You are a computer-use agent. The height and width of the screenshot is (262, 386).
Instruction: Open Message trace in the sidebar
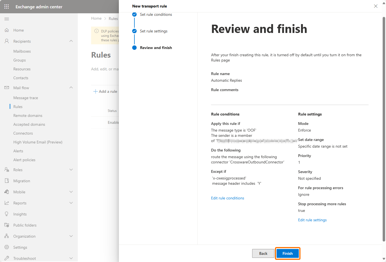pyautogui.click(x=26, y=98)
